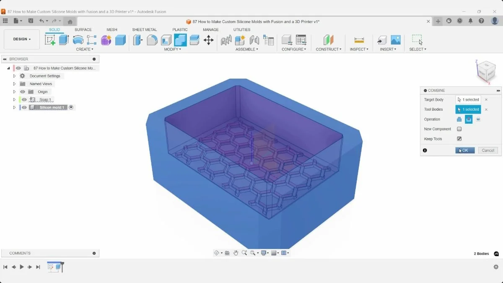Switch to the Manage tab
Viewport: 503px width, 283px height.
click(210, 30)
